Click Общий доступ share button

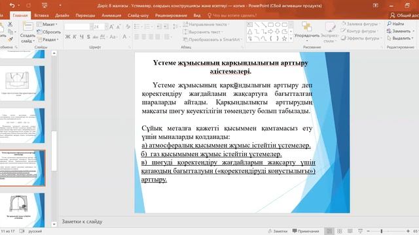click(x=405, y=16)
